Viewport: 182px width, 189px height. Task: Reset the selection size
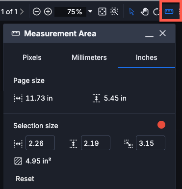tap(25, 179)
